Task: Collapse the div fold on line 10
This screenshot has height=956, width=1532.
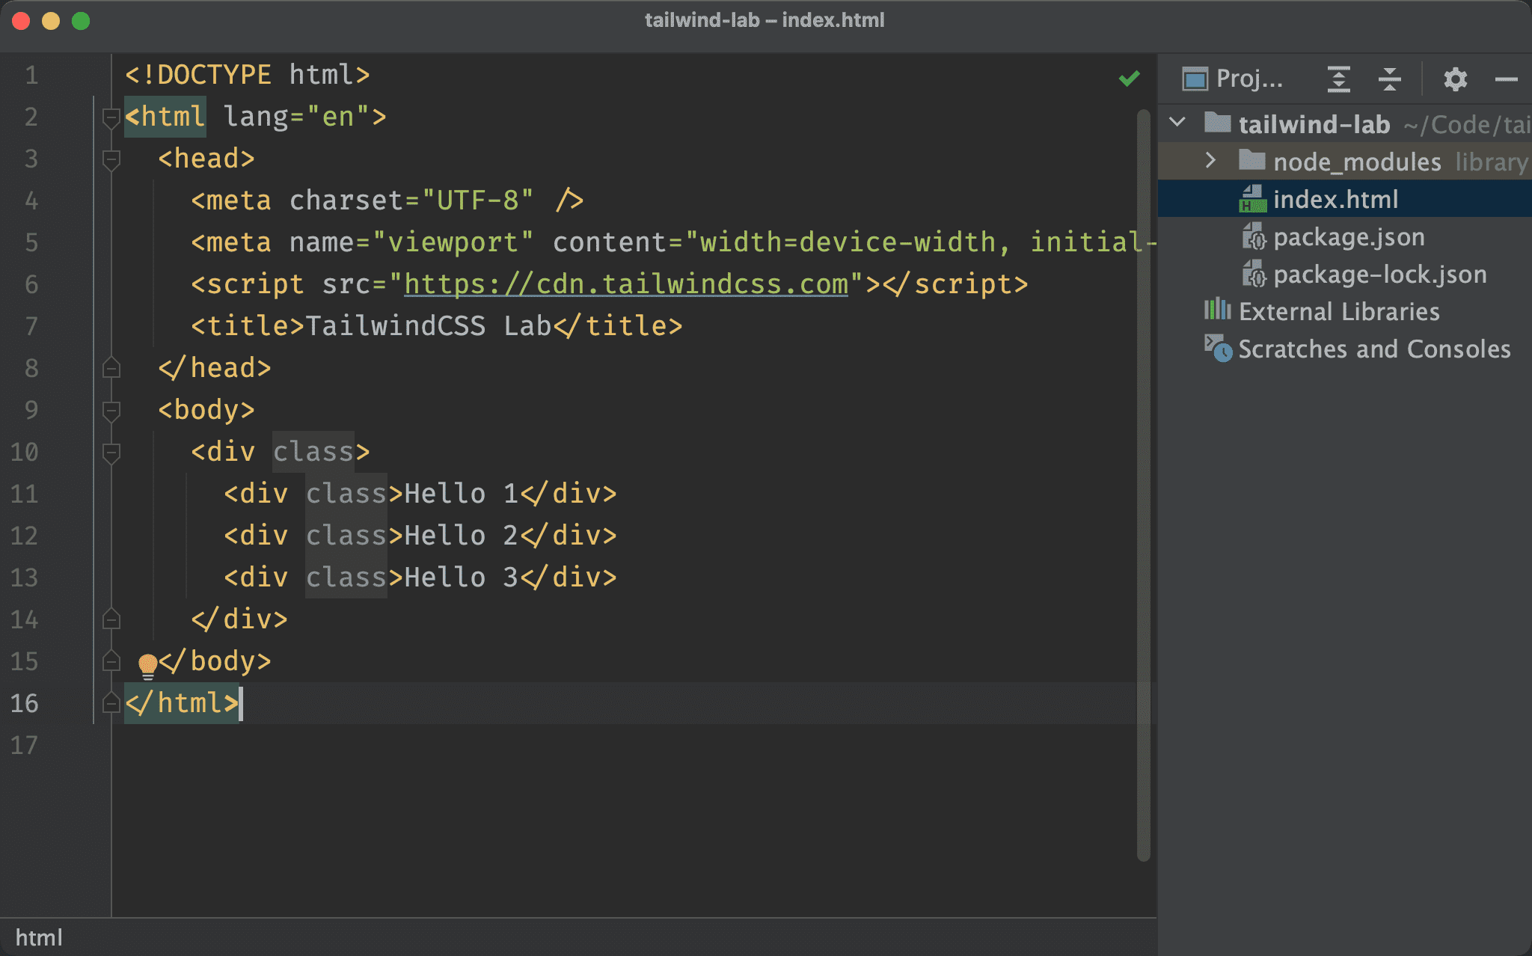Action: (111, 453)
